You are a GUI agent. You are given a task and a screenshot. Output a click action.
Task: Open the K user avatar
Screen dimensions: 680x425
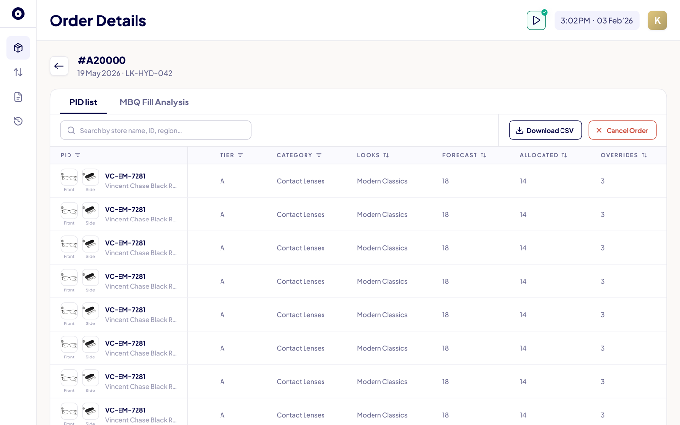tap(657, 20)
